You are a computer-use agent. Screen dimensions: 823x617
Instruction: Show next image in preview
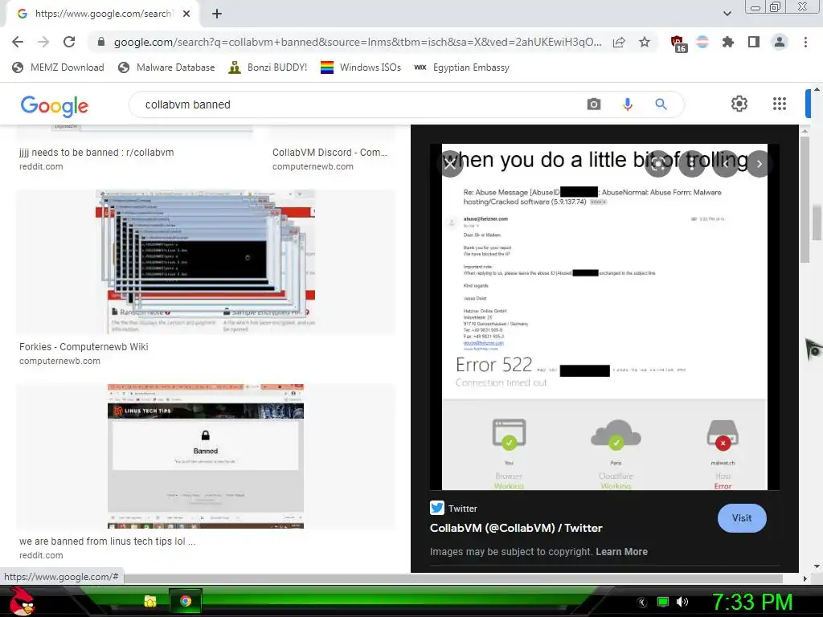click(759, 164)
